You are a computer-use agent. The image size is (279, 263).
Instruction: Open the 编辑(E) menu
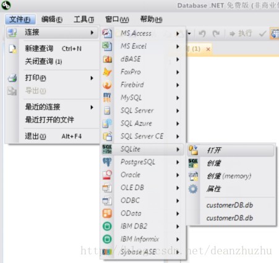pyautogui.click(x=52, y=19)
